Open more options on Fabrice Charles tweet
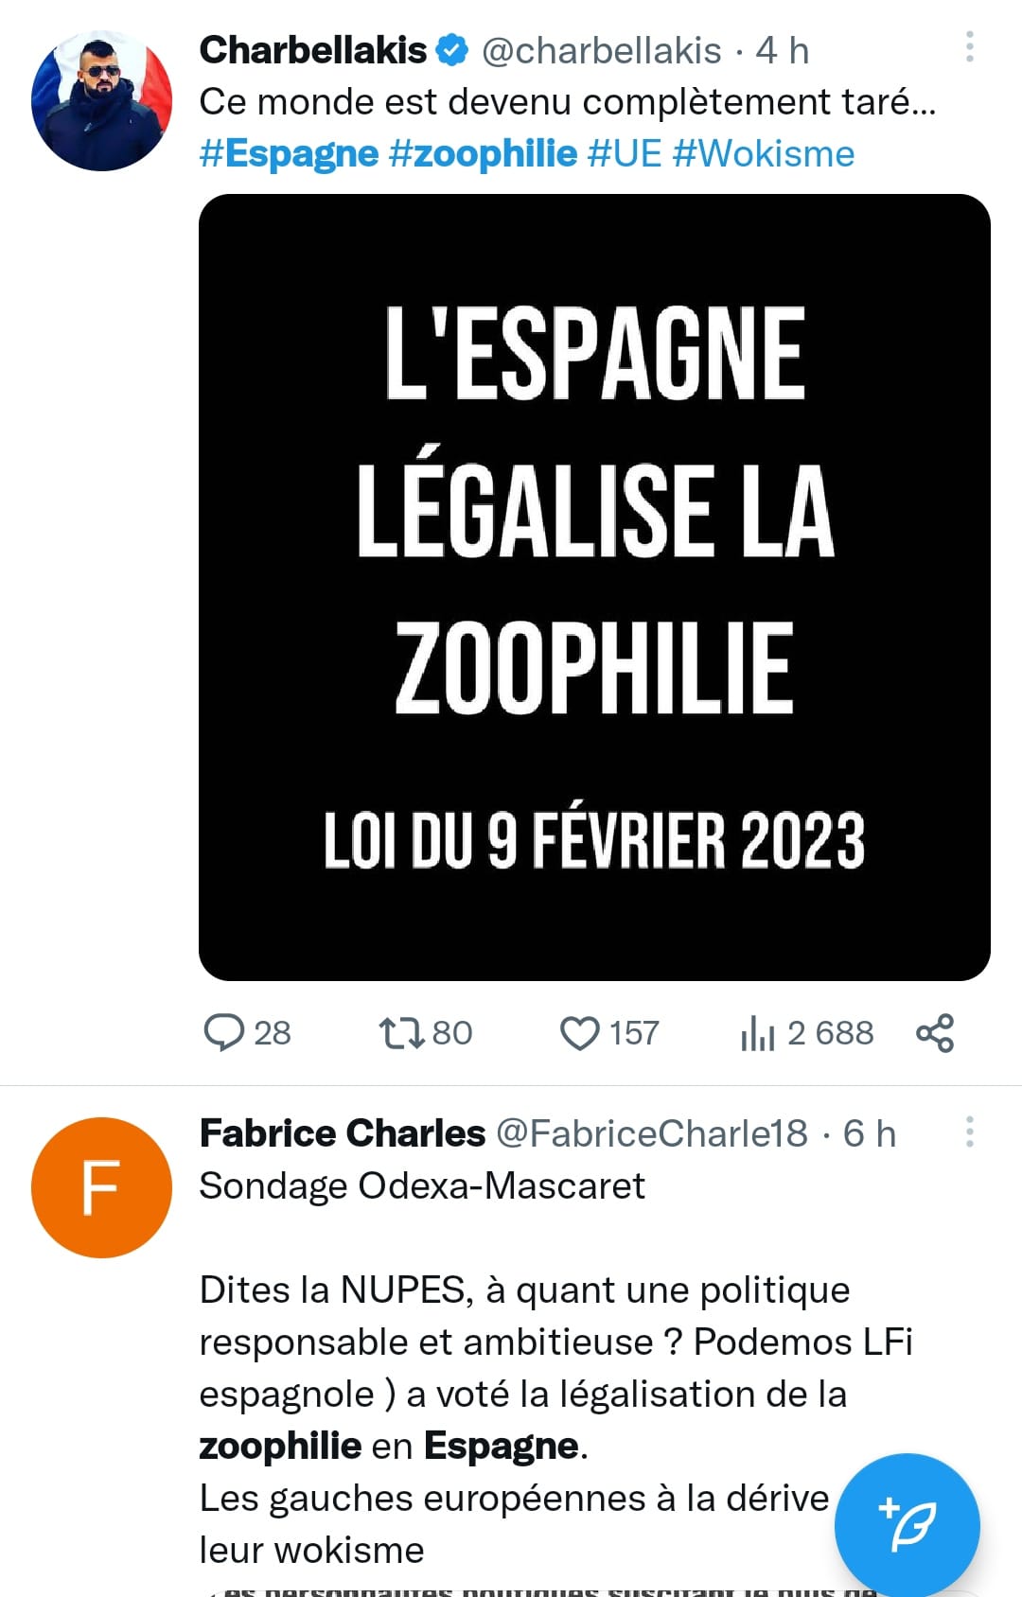This screenshot has height=1597, width=1022. point(969,1131)
